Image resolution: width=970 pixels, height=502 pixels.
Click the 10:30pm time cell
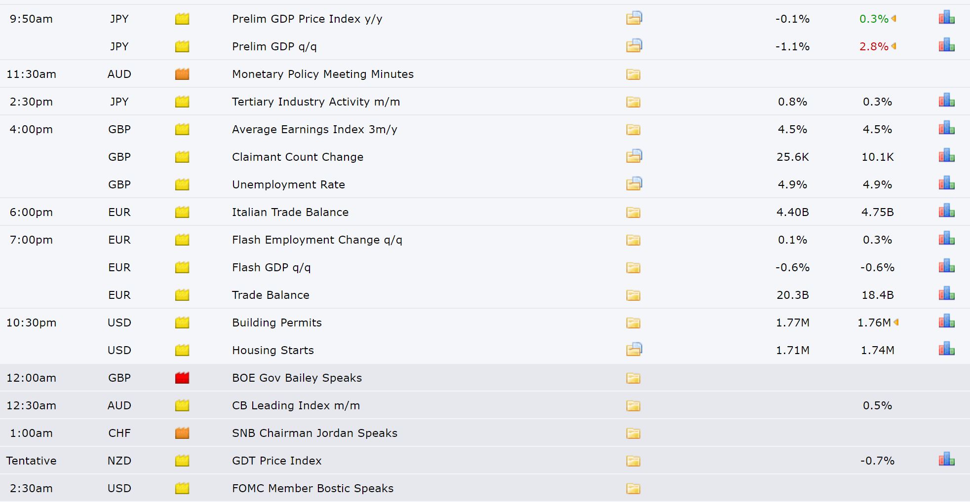coord(31,323)
